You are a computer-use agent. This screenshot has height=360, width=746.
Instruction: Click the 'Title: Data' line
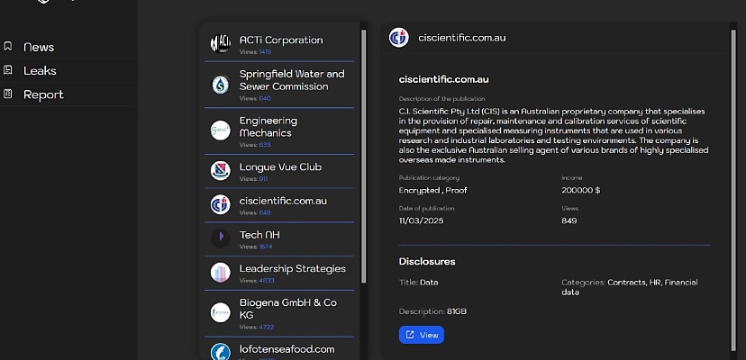click(x=419, y=283)
